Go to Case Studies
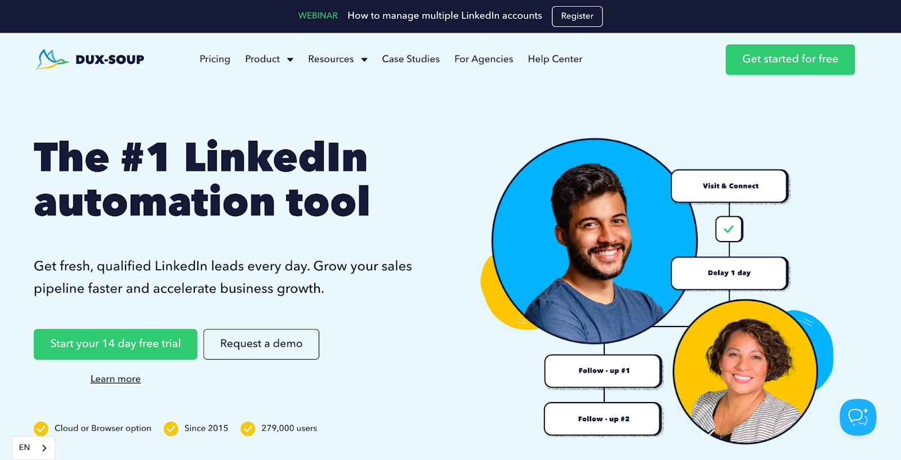Screen dimensions: 901x460 click(411, 59)
